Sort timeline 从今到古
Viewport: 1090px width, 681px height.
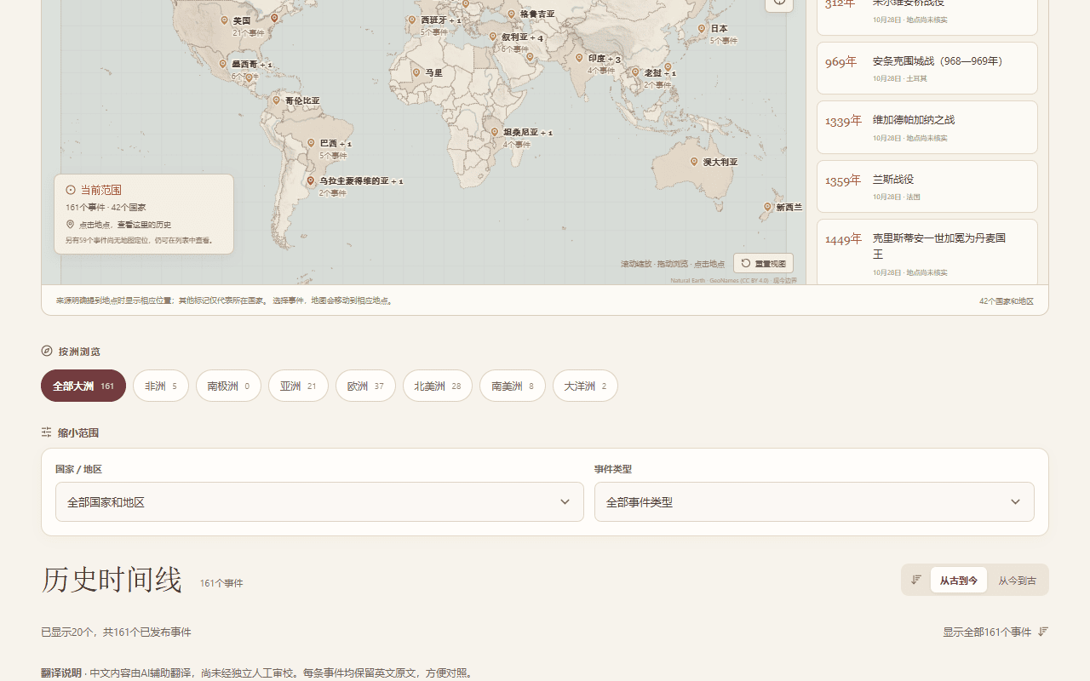click(1018, 581)
